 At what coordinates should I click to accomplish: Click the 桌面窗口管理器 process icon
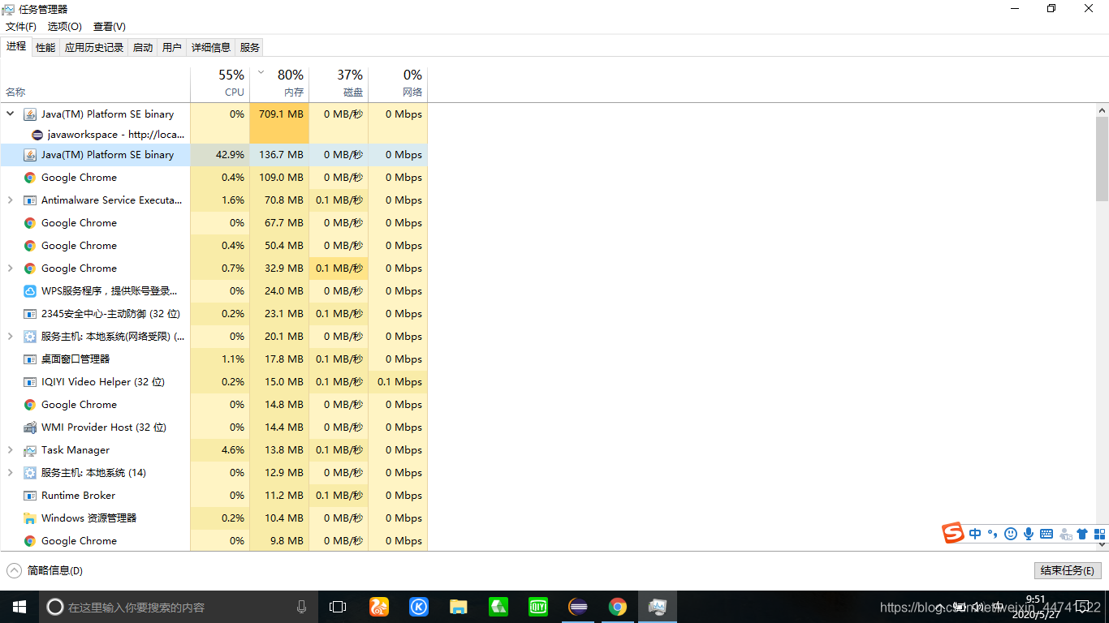click(30, 359)
